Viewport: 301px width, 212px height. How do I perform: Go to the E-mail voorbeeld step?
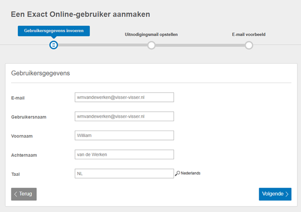(249, 34)
